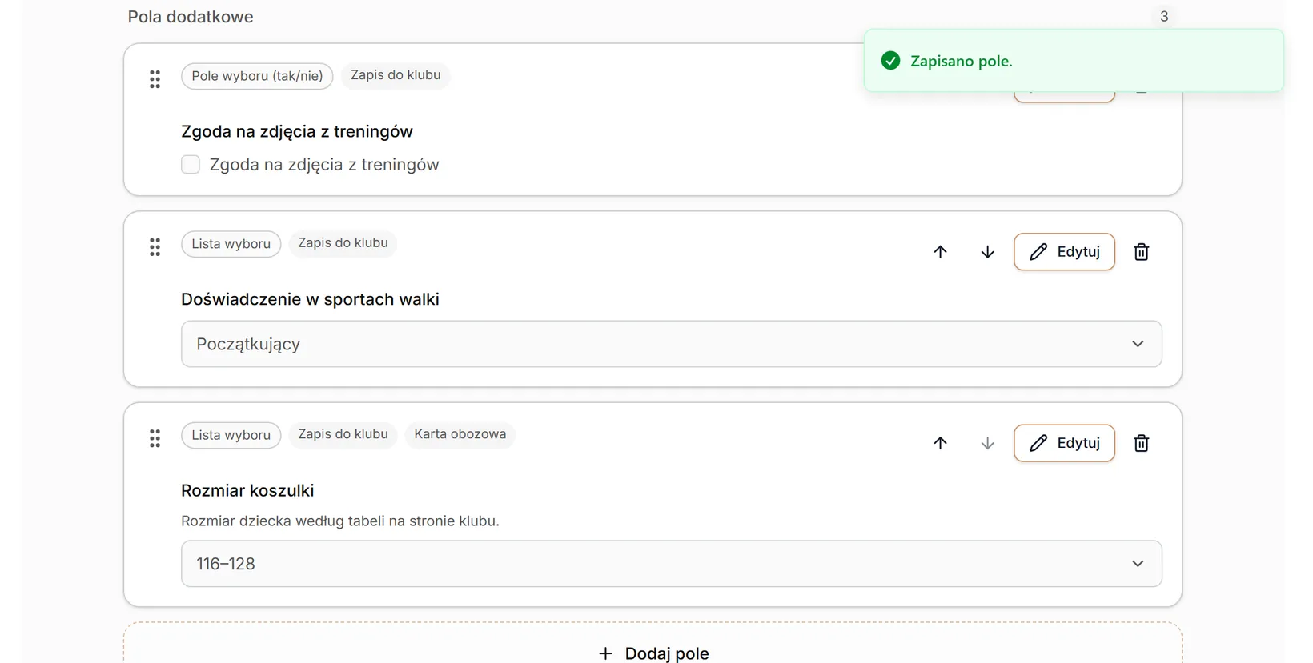Click Zapis do klubu tag of Doświadczenie field

tap(343, 243)
